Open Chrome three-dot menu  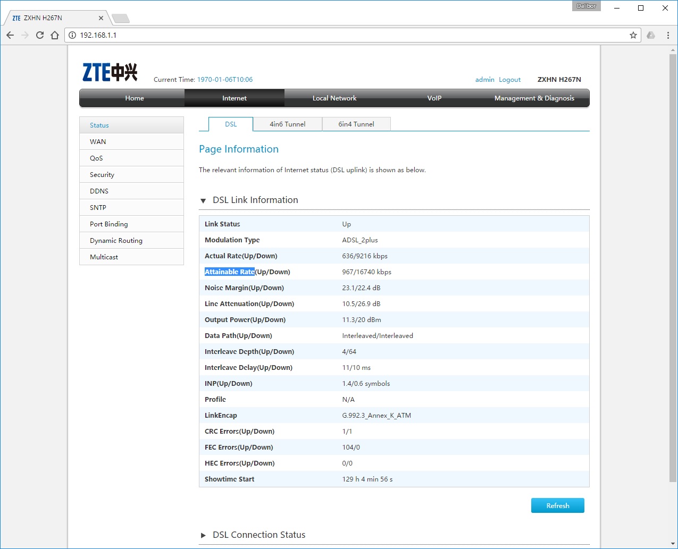(x=668, y=35)
